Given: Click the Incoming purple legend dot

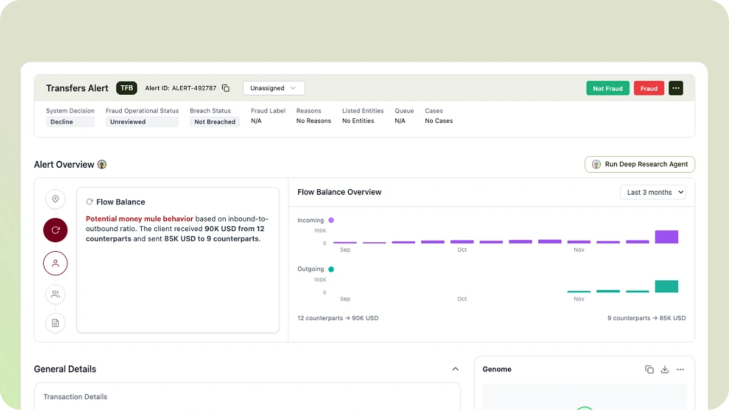Looking at the screenshot, I should click(x=331, y=220).
